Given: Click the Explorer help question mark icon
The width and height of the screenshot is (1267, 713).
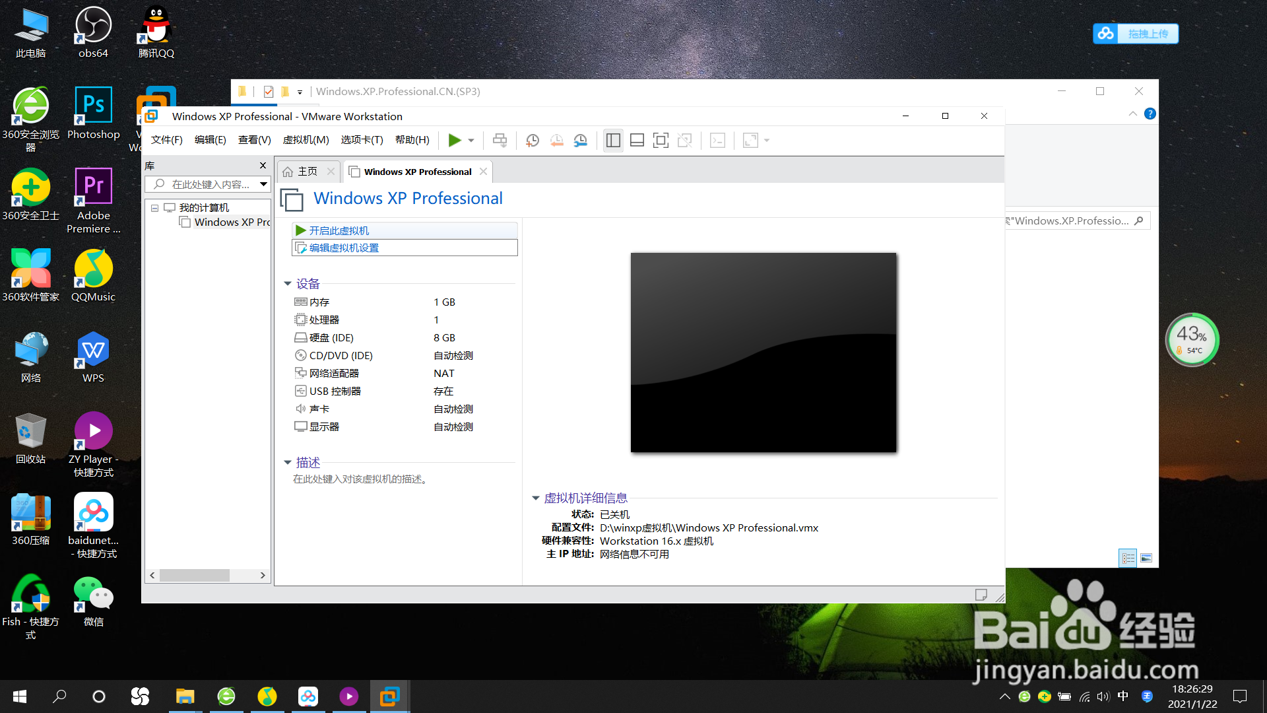Looking at the screenshot, I should pyautogui.click(x=1150, y=114).
